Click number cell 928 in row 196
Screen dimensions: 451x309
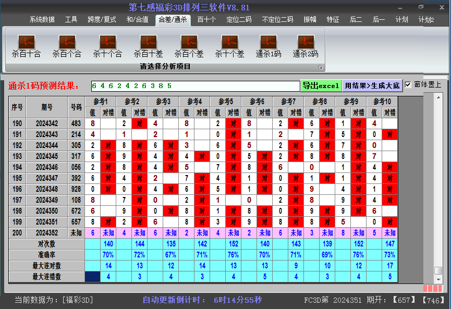tap(76, 189)
